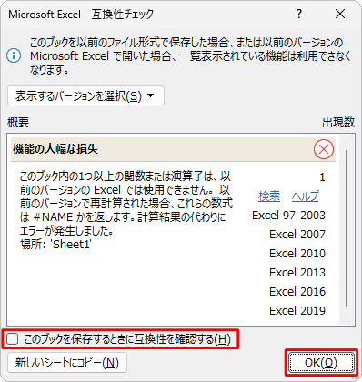Click 新しいシートにコピー button
This screenshot has height=382, width=362.
(x=67, y=363)
